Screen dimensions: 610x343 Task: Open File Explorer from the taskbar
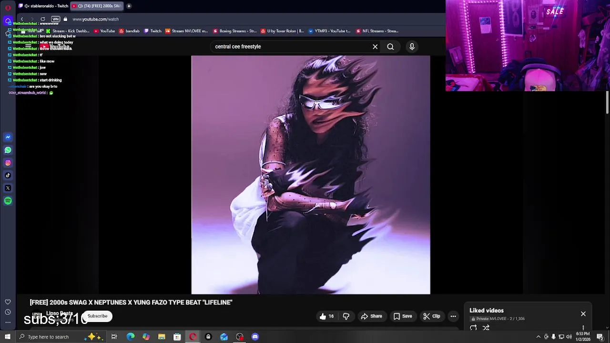point(162,337)
